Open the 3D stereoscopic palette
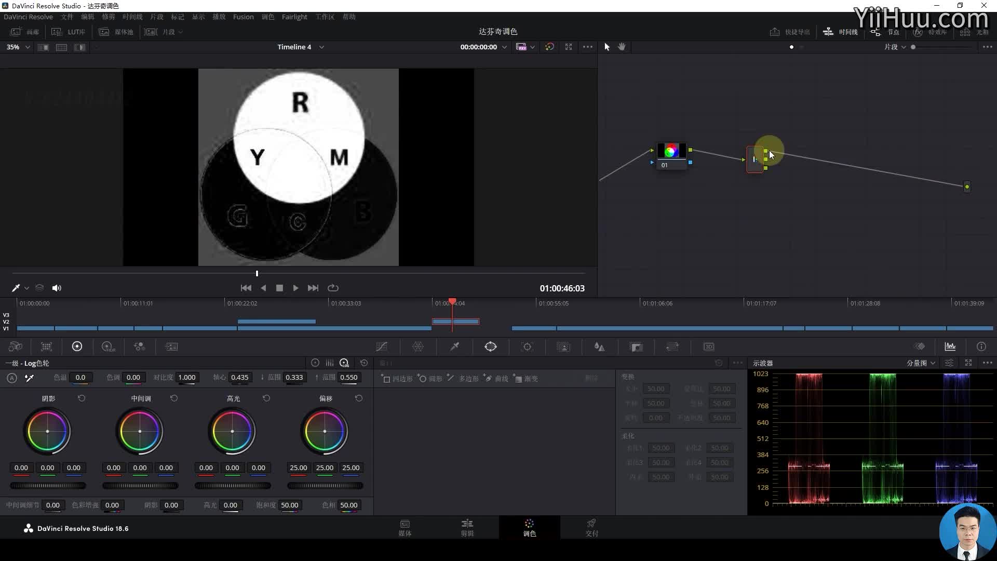The height and width of the screenshot is (561, 997). tap(709, 346)
